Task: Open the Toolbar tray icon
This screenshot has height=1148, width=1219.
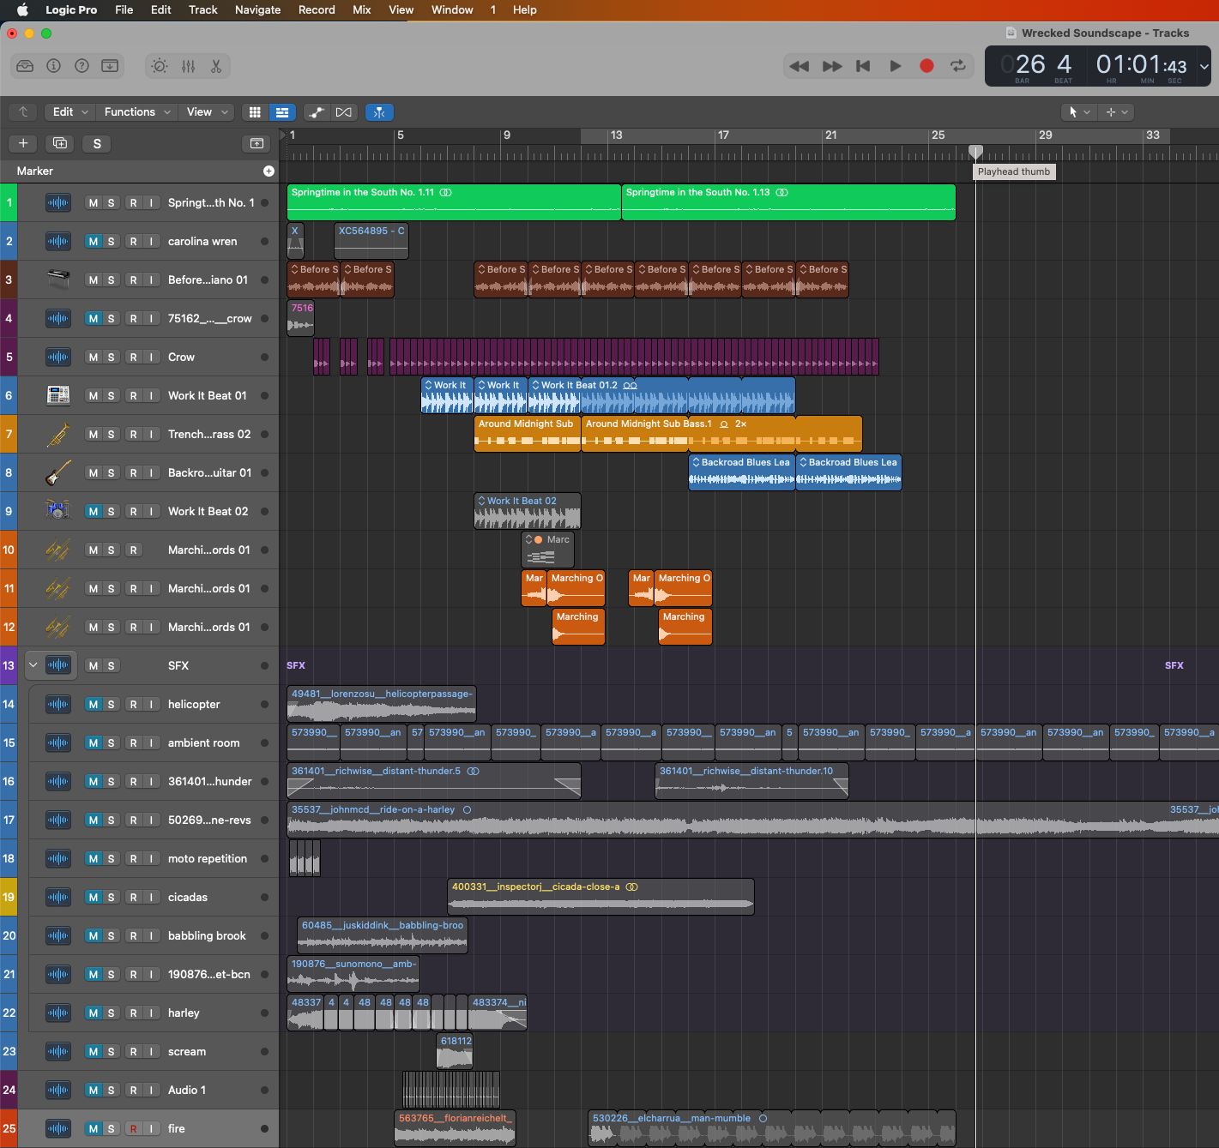Action: coord(110,66)
